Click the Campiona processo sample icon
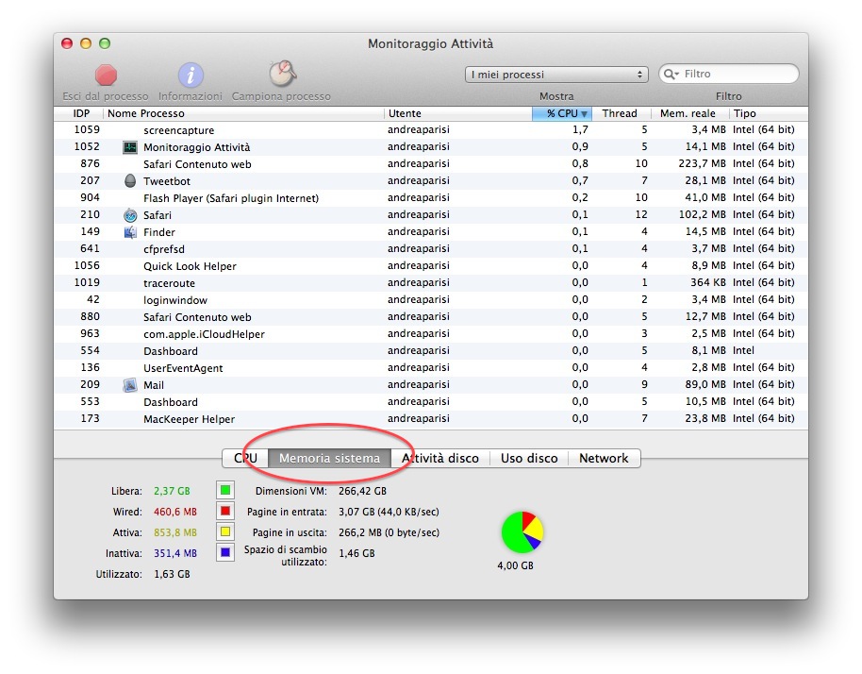The image size is (862, 674). point(283,74)
